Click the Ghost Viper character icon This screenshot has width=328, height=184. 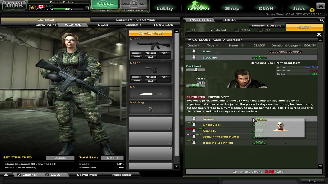[x=194, y=124]
